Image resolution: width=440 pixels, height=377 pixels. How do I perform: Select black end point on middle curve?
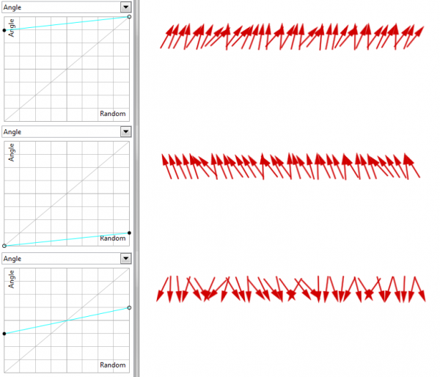[x=129, y=233]
